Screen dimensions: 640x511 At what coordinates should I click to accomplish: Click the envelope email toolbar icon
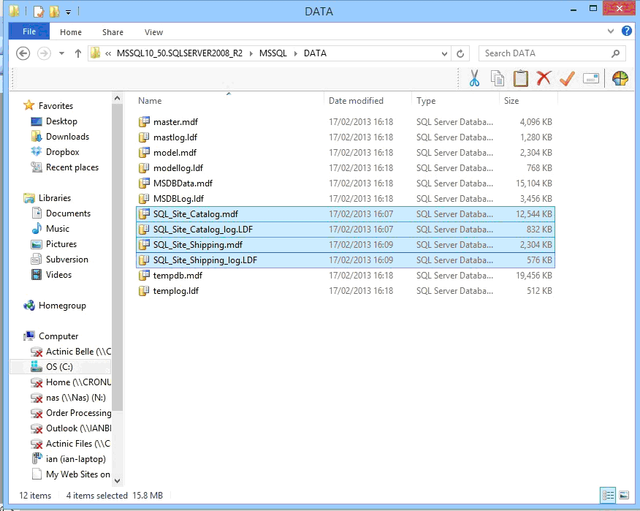(591, 78)
